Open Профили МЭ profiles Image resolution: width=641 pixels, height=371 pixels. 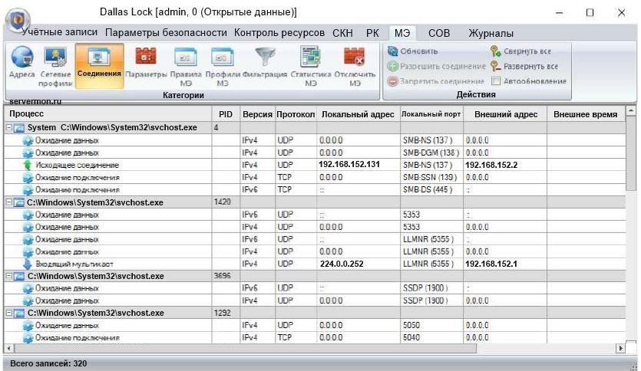pos(223,66)
